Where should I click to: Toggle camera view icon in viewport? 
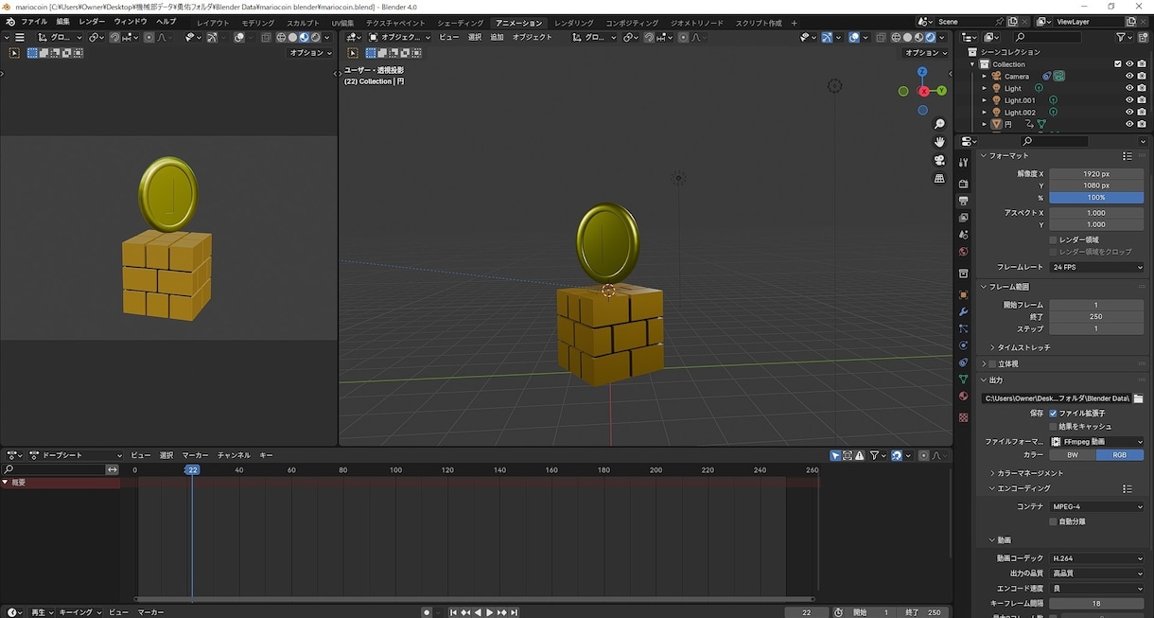coord(939,160)
